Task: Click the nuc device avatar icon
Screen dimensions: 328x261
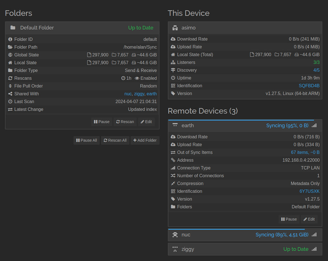Action: tap(175, 235)
